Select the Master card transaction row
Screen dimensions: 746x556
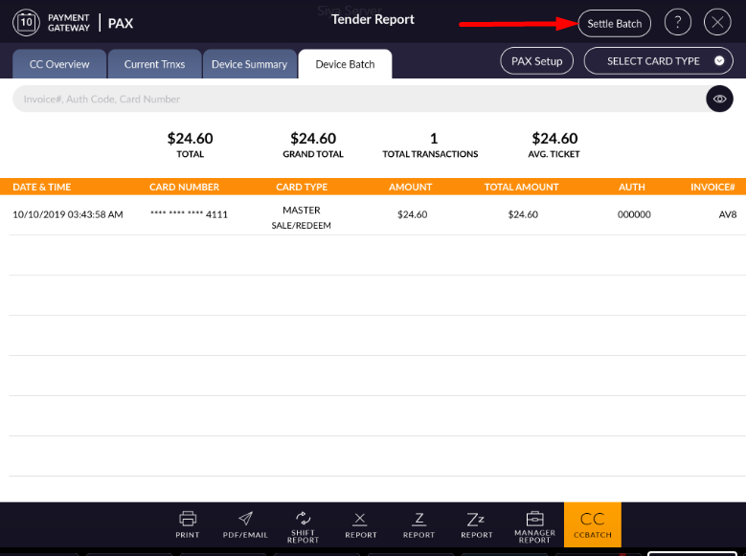373,215
